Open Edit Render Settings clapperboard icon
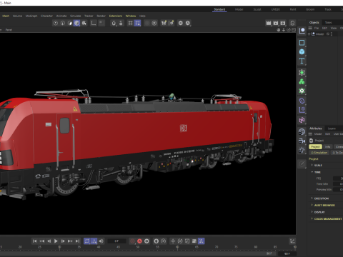 283,23
